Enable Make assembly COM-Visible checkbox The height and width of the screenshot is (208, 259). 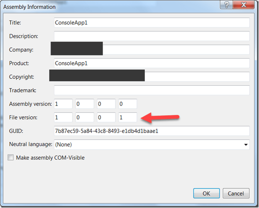[x=10, y=157]
